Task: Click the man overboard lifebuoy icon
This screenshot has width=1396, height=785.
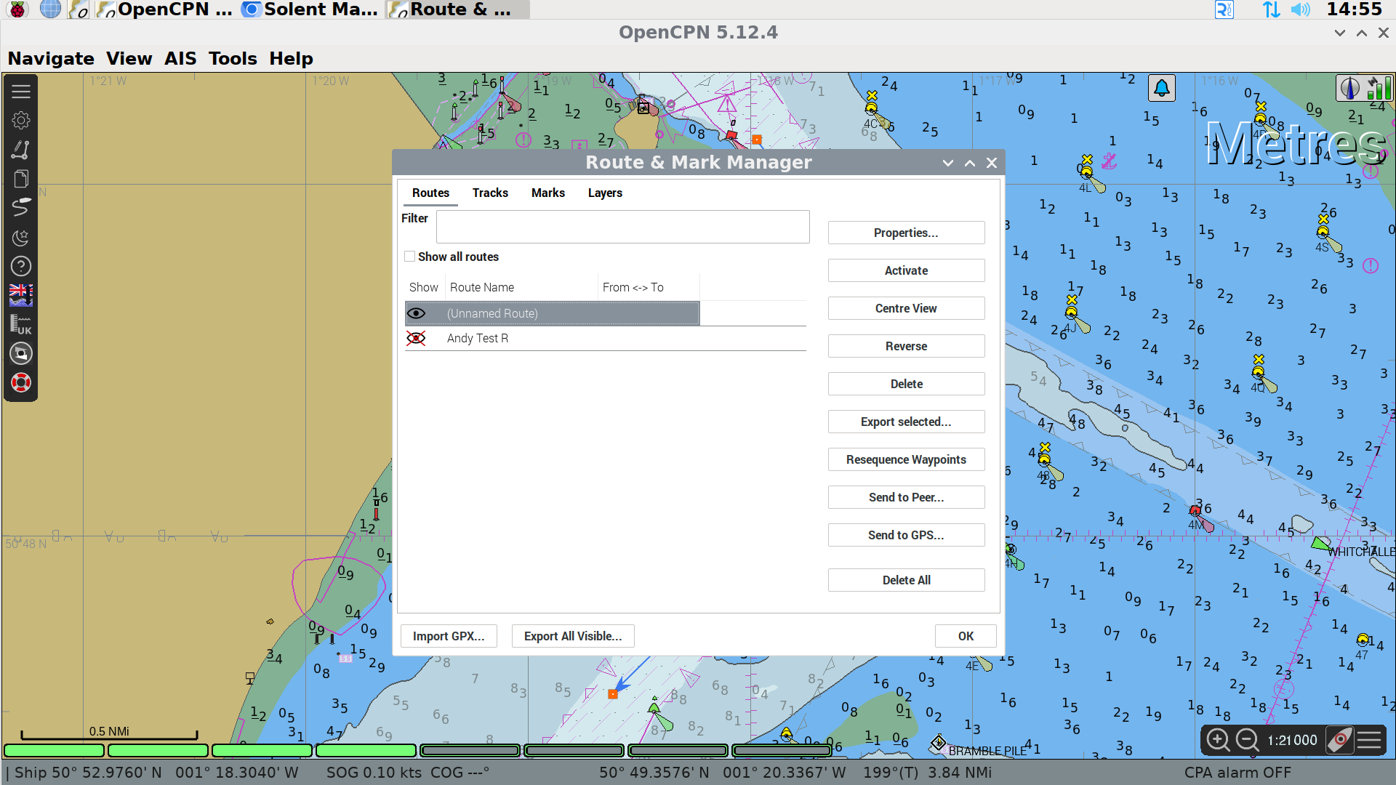Action: tap(21, 382)
